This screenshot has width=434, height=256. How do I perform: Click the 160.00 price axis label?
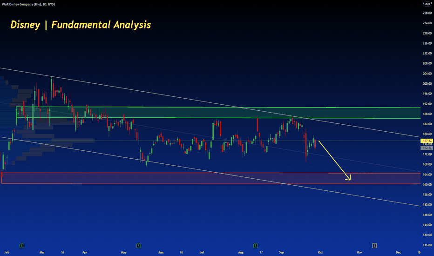tap(427, 185)
